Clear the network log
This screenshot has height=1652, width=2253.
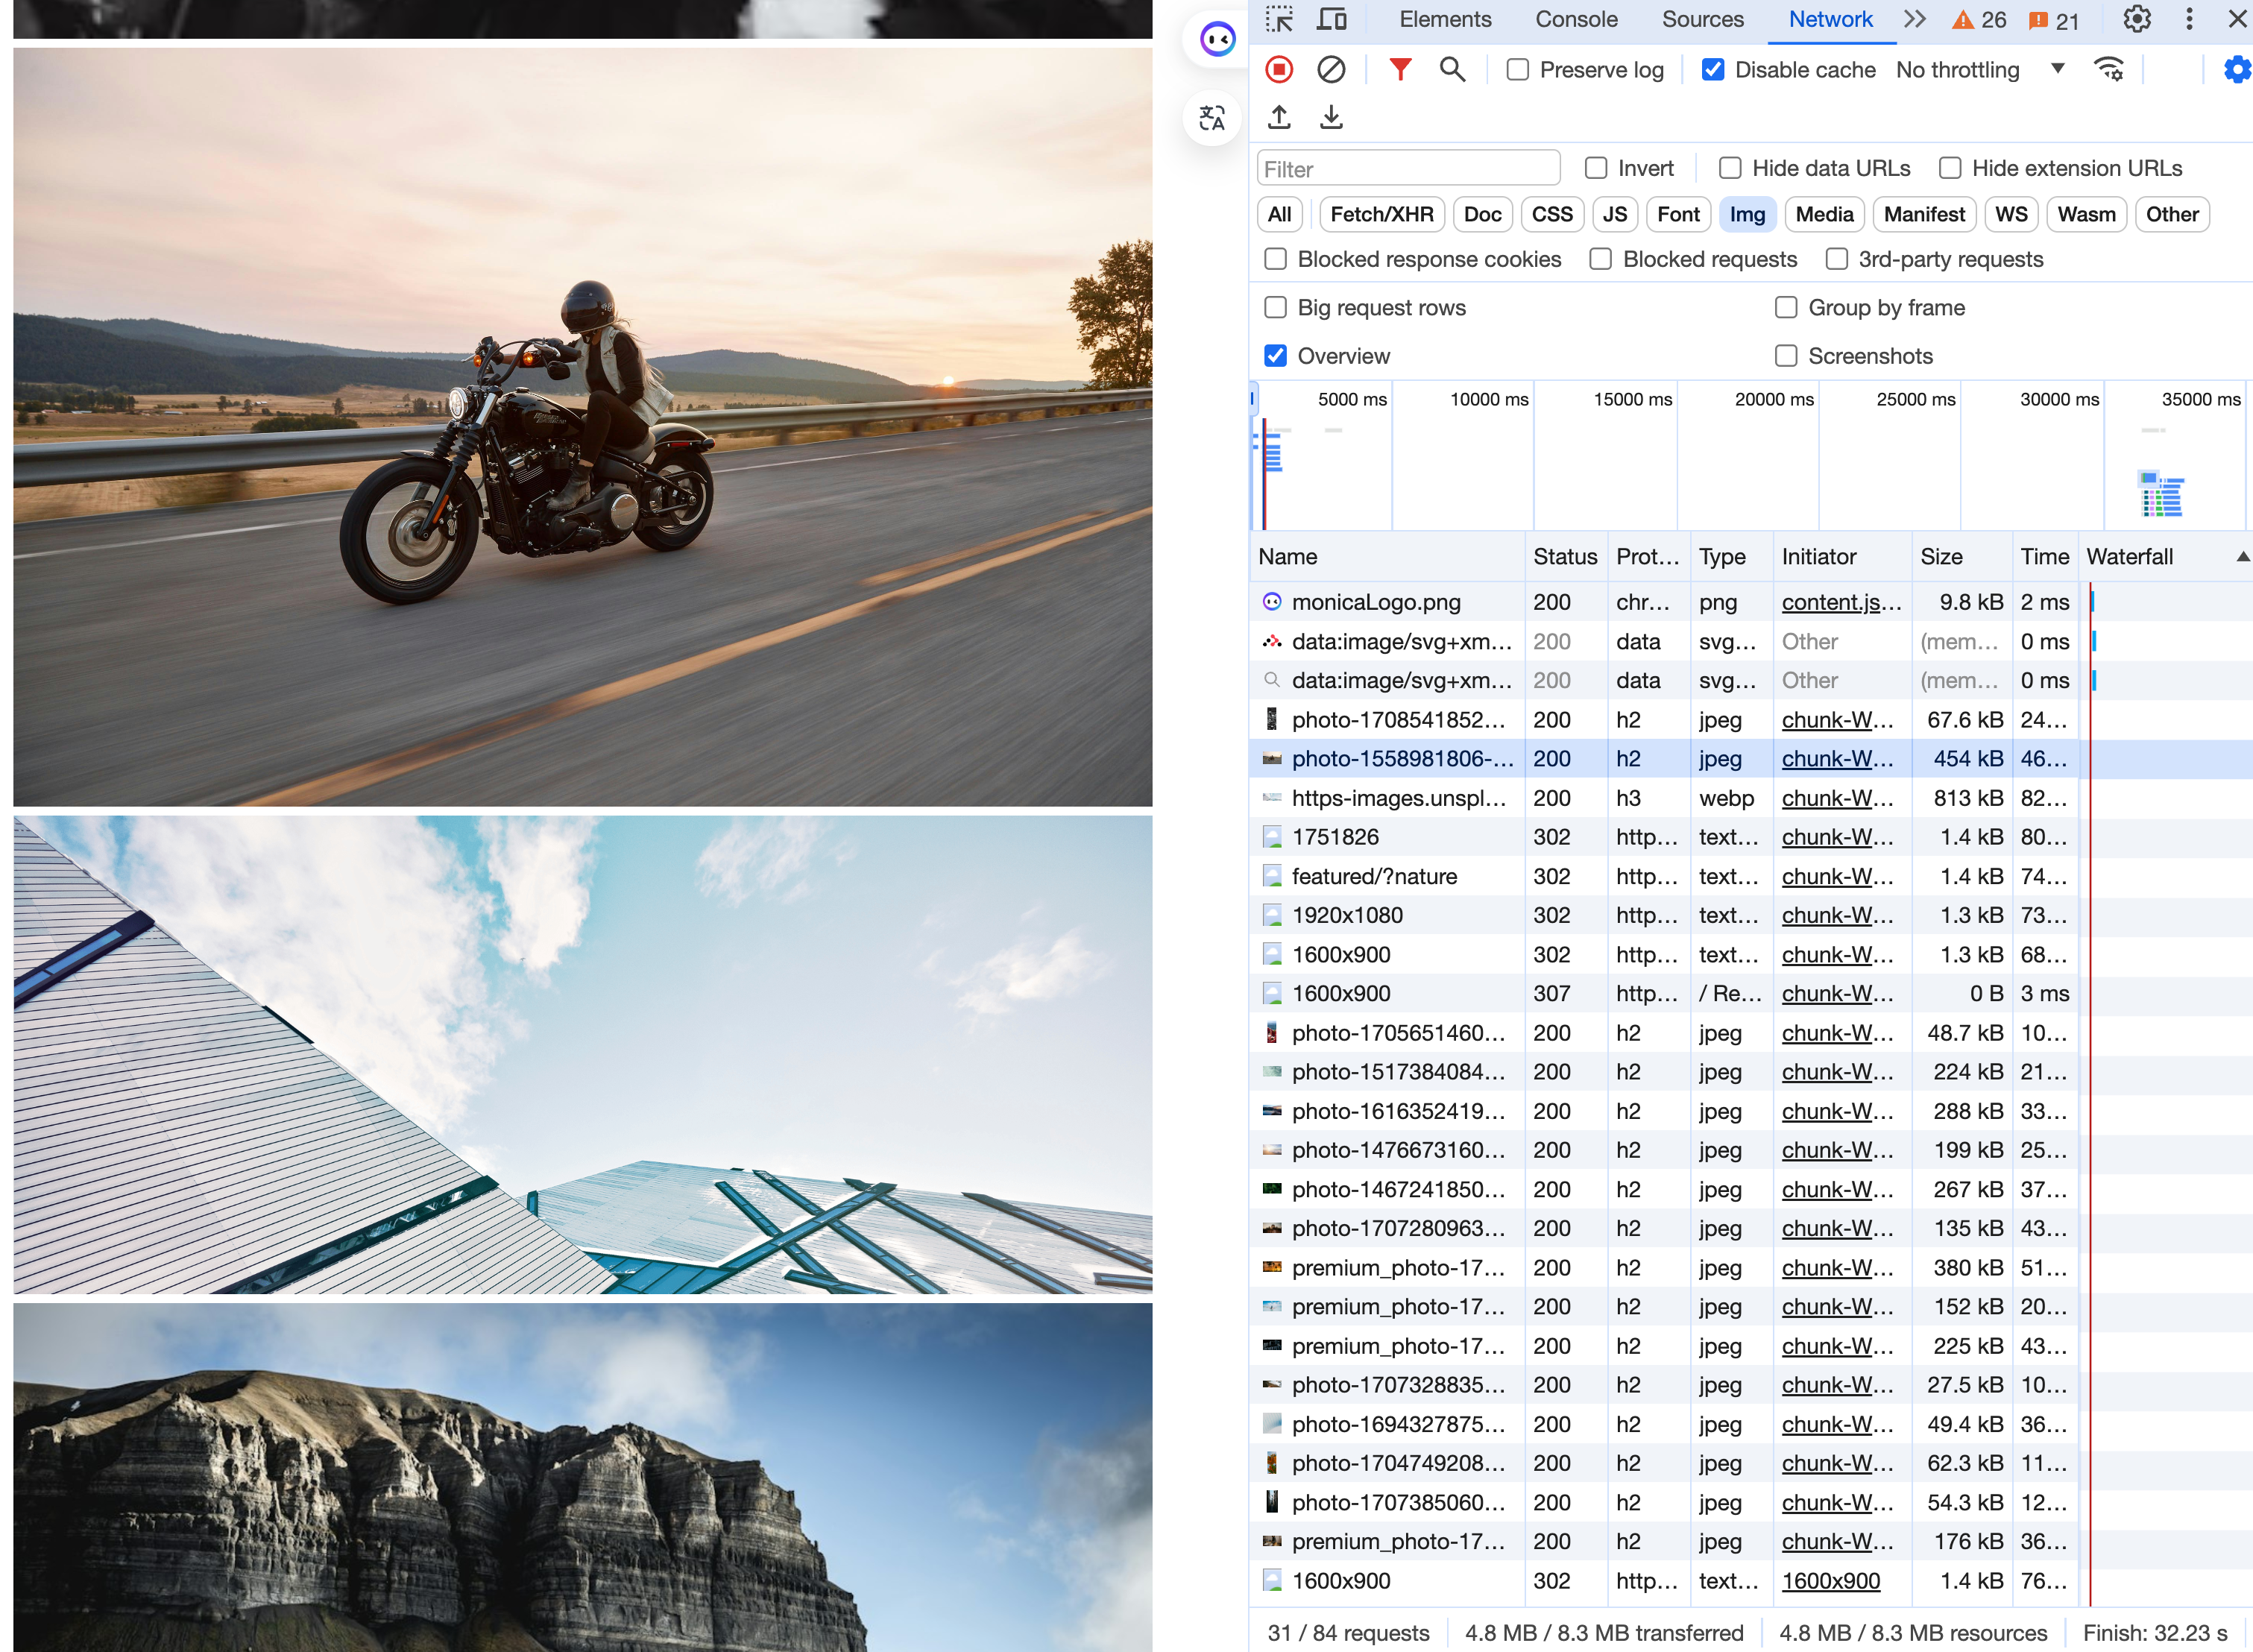tap(1331, 69)
